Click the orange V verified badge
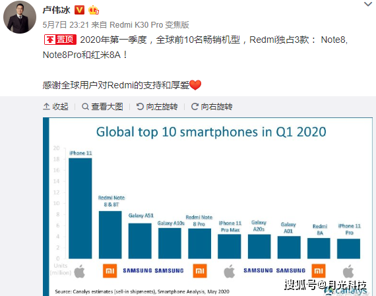The width and height of the screenshot is (376, 296). click(79, 10)
